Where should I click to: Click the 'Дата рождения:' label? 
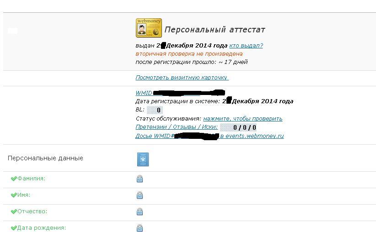click(x=42, y=228)
